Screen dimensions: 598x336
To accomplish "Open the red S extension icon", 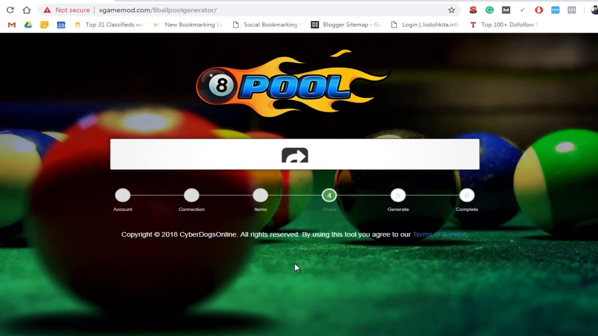I will pos(473,10).
